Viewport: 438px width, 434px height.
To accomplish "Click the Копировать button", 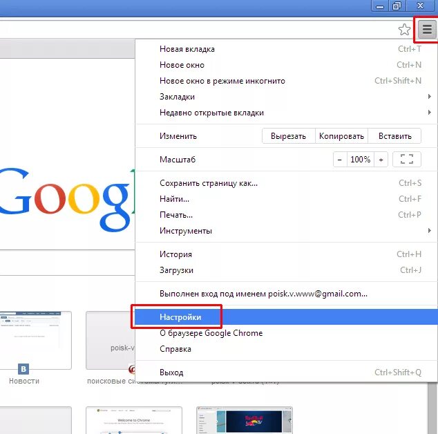I will [x=341, y=136].
